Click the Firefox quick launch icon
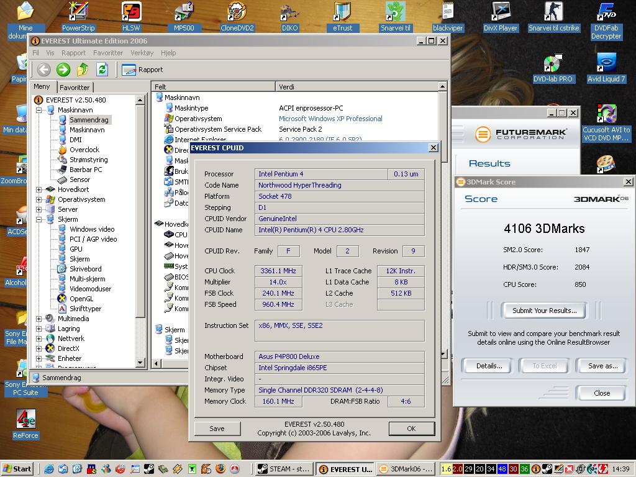 click(220, 469)
